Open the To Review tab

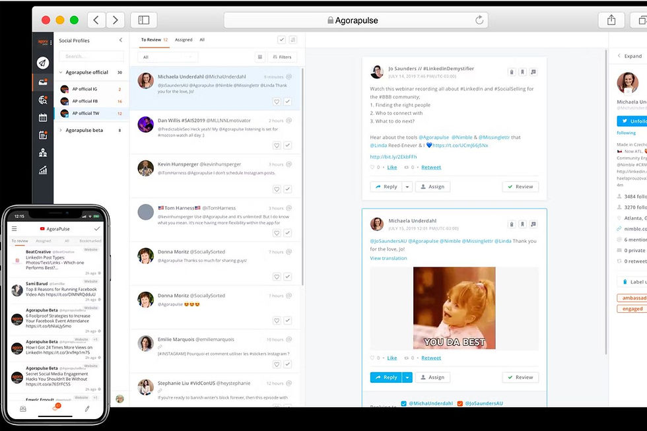point(154,40)
